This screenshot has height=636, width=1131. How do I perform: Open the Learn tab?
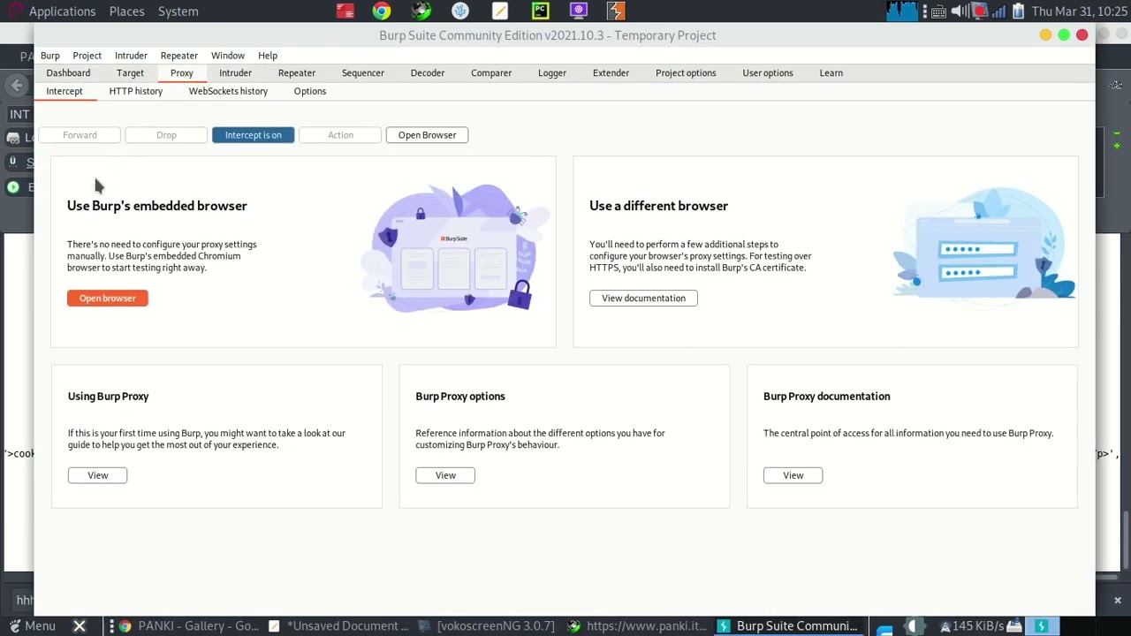click(x=831, y=73)
